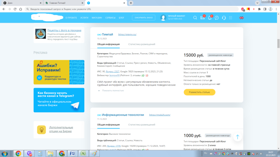Open the СЕРВИСЫ menu

coord(110,18)
